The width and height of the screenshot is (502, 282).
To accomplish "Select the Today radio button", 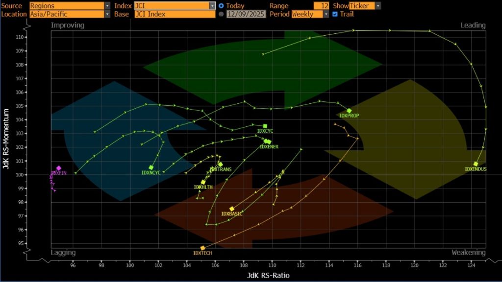I will pos(221,6).
